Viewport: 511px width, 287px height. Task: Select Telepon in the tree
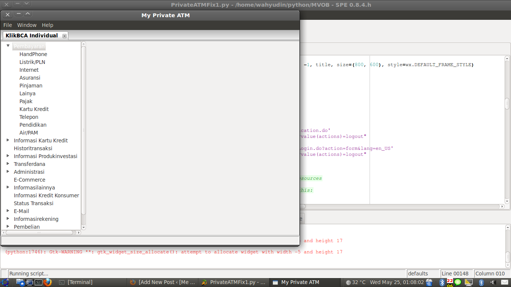(x=29, y=117)
